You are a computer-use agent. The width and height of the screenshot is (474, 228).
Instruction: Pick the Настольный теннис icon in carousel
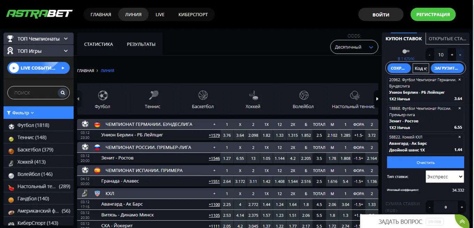tap(354, 95)
